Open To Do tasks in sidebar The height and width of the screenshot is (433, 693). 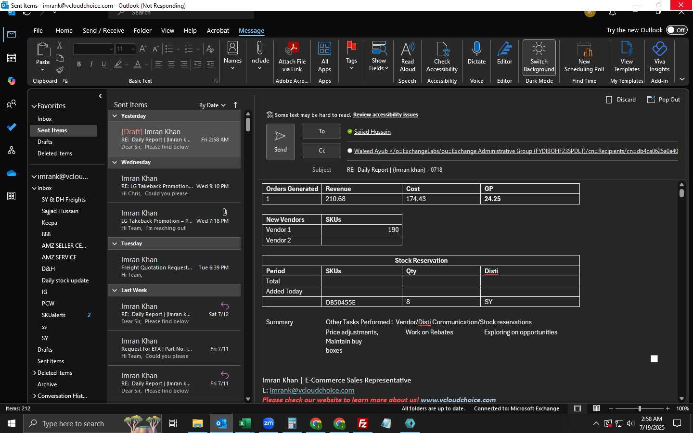pos(12,127)
